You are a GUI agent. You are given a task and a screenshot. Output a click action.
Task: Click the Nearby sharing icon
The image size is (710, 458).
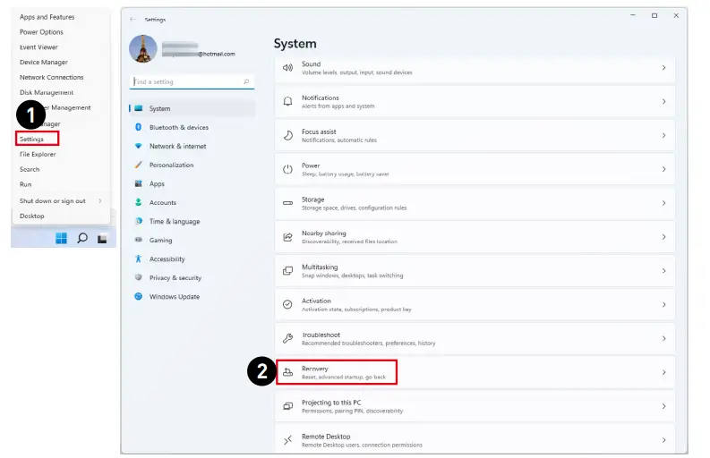coord(287,237)
